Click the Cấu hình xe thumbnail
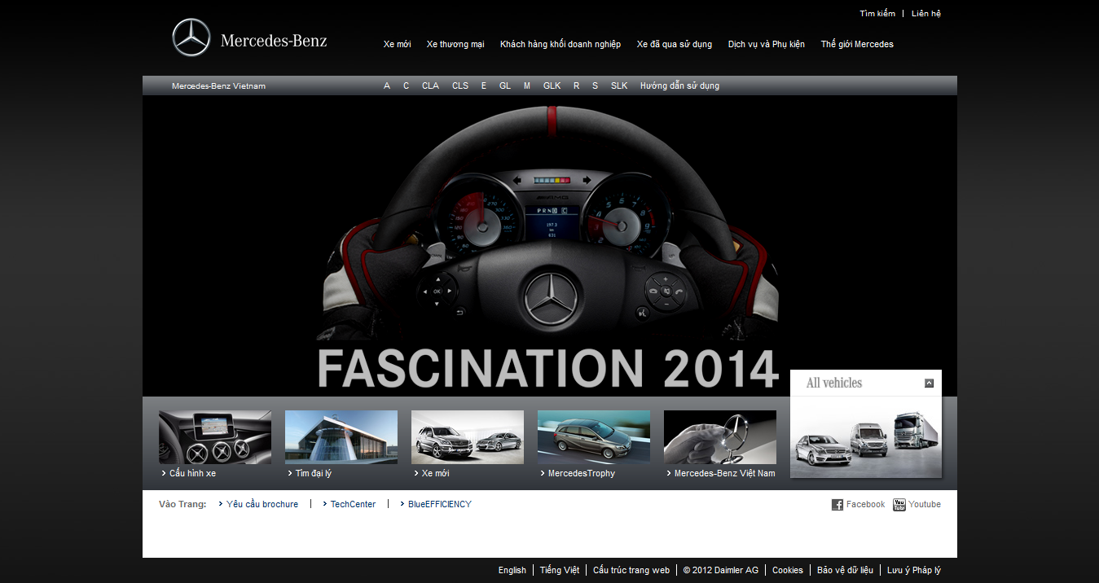 pyautogui.click(x=215, y=437)
